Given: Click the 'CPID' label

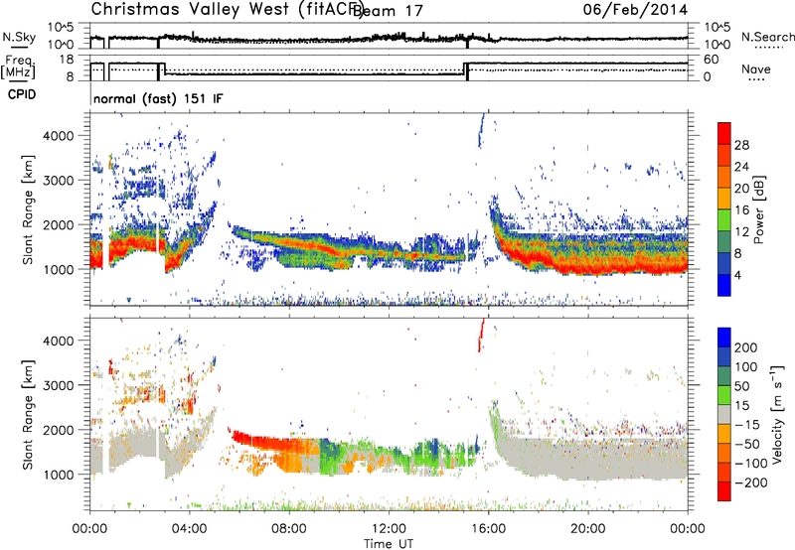Looking at the screenshot, I should [22, 94].
